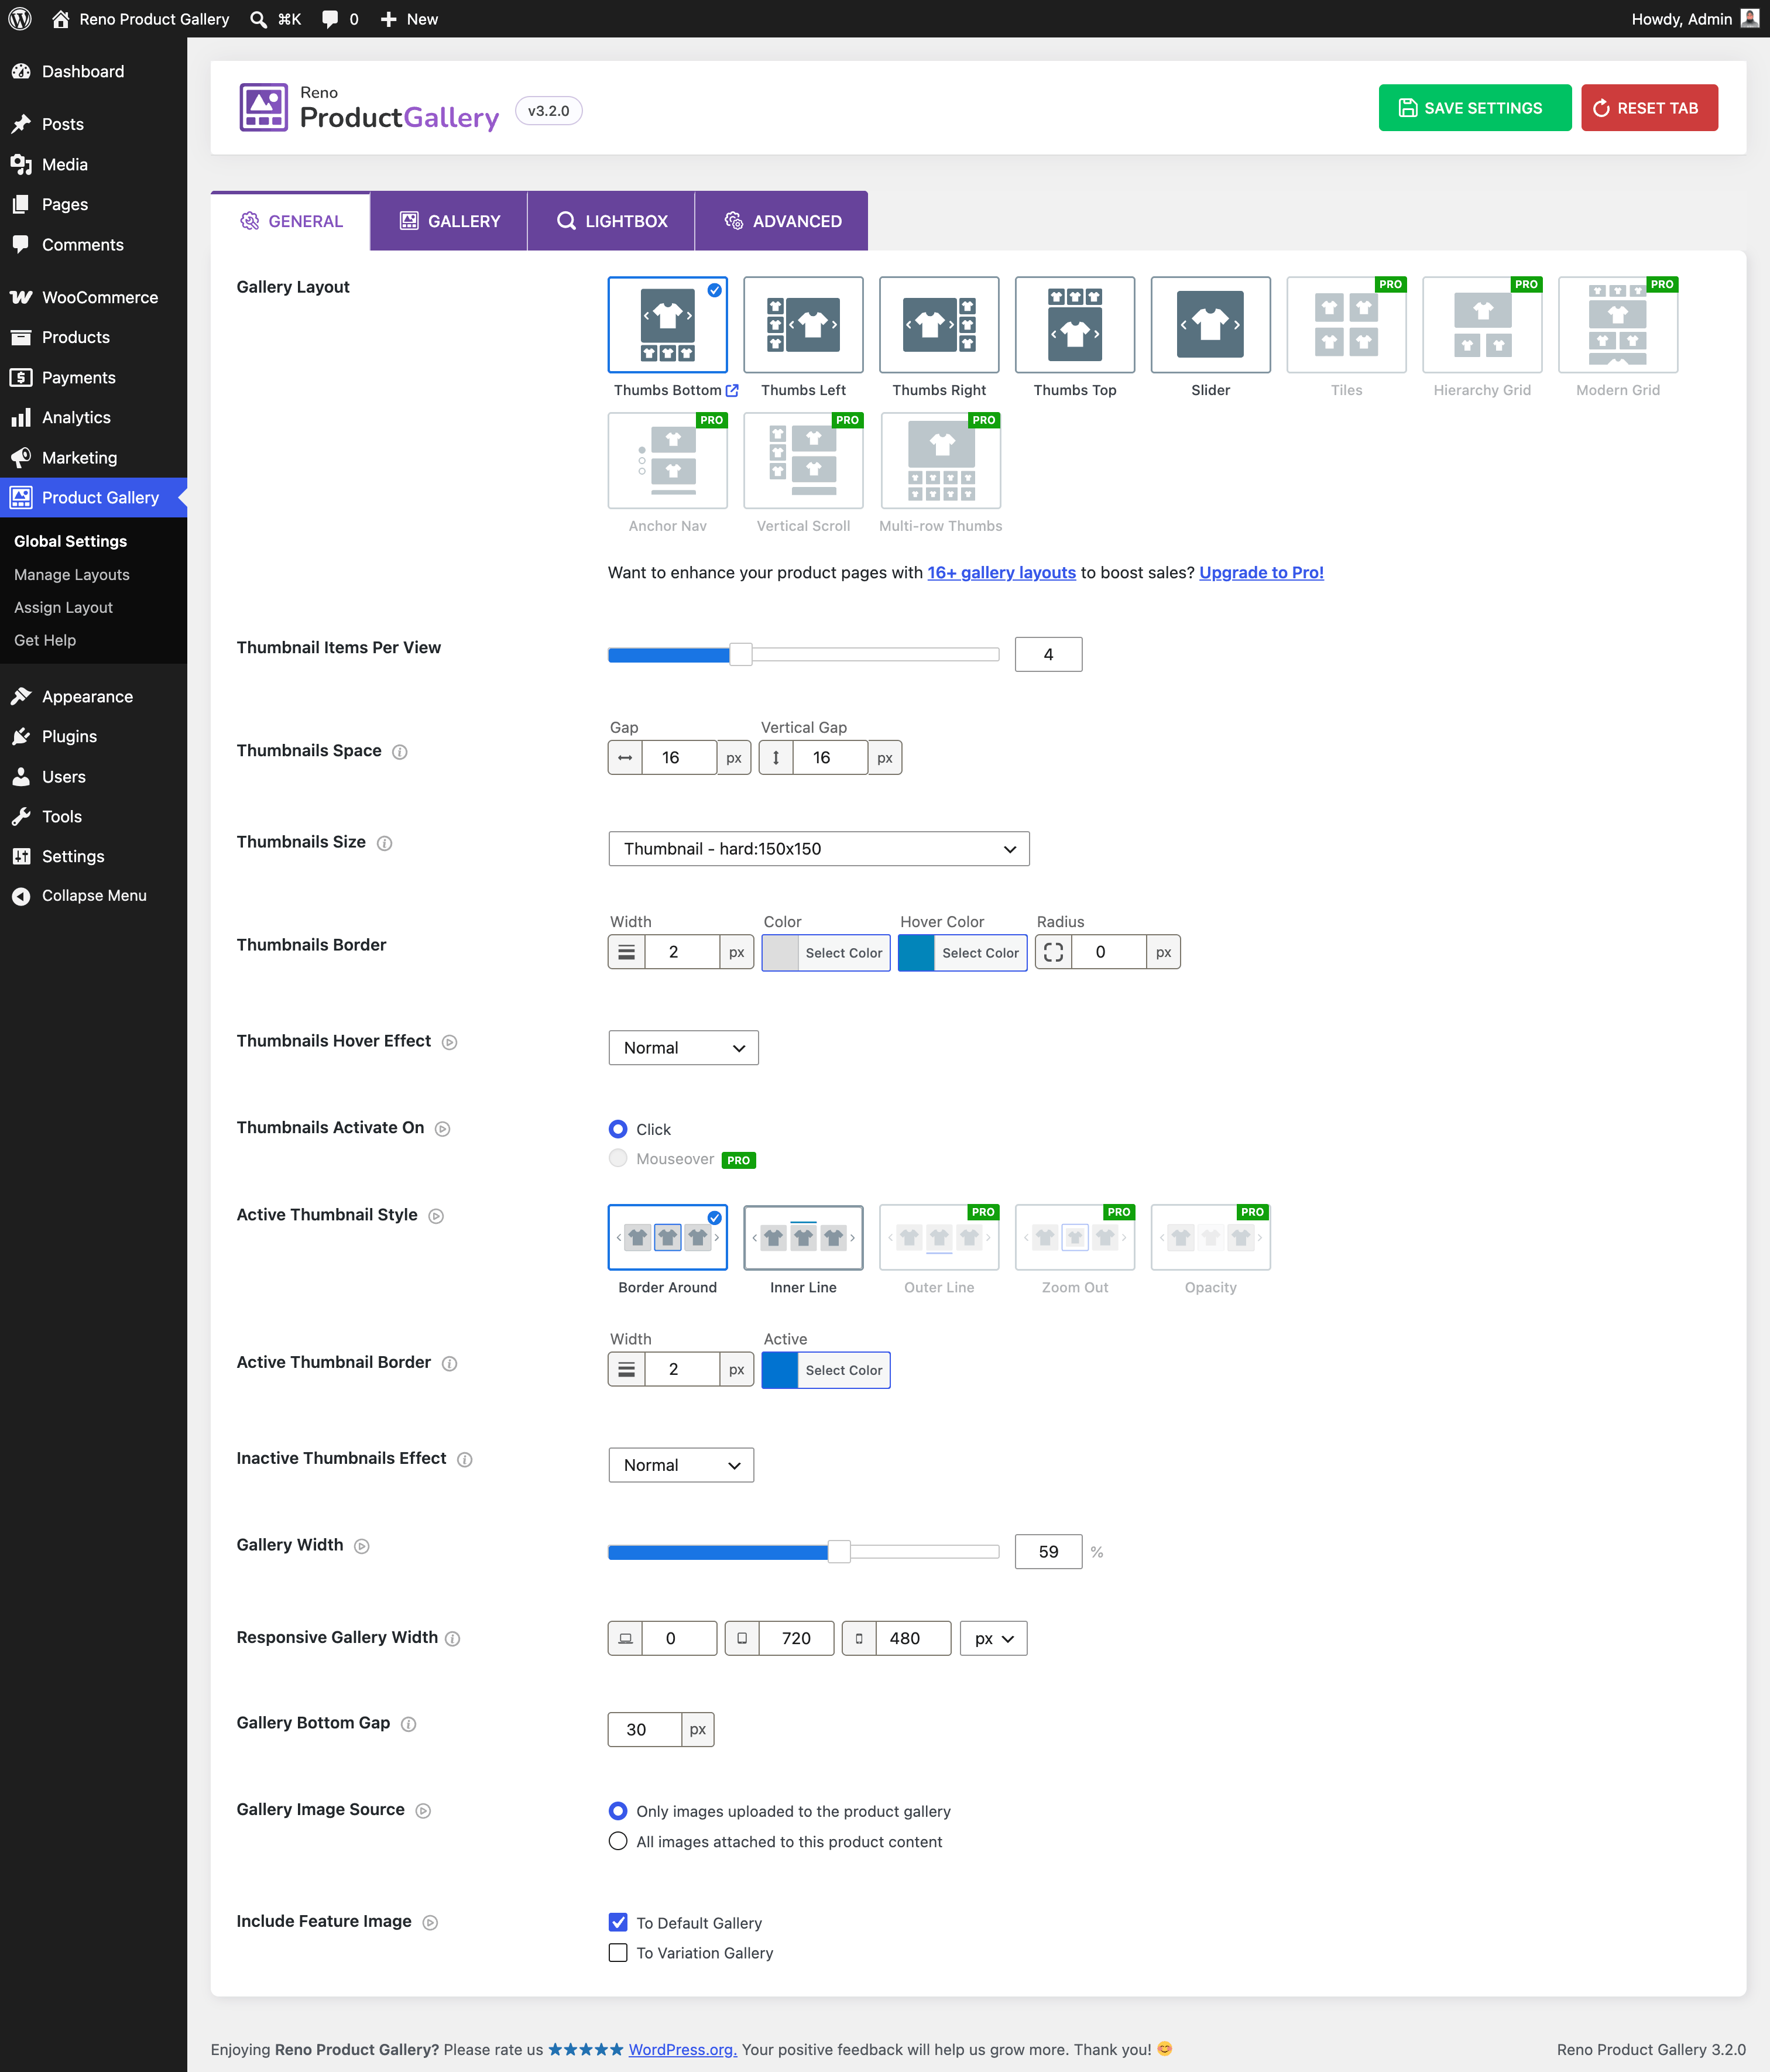Viewport: 1770px width, 2072px height.
Task: Open Inactive Thumbnails Effect dropdown
Action: tap(681, 1465)
